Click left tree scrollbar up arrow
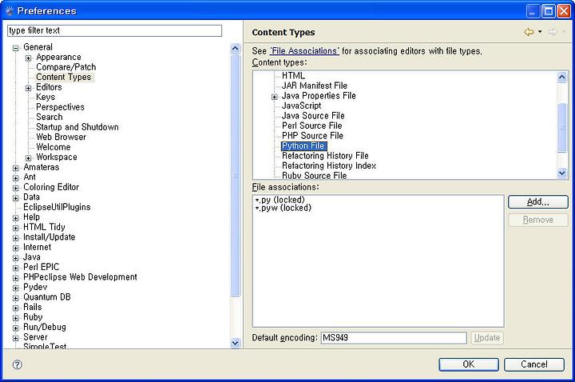 coord(235,49)
